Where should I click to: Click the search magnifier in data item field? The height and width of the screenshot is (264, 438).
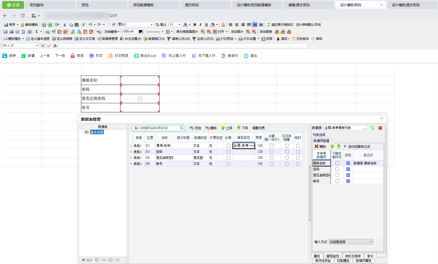(182, 128)
